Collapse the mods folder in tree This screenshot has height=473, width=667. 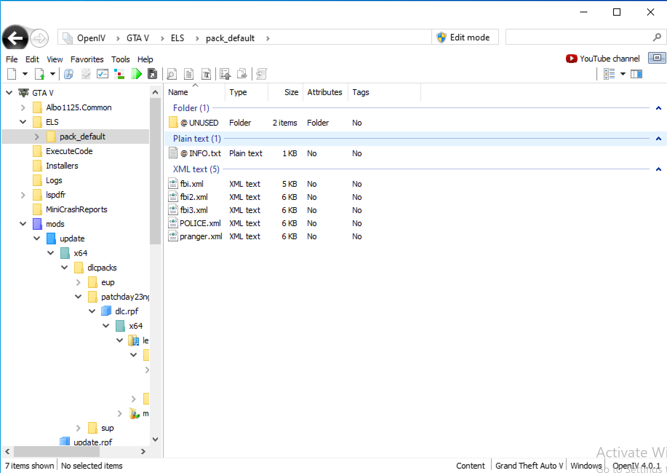point(23,224)
